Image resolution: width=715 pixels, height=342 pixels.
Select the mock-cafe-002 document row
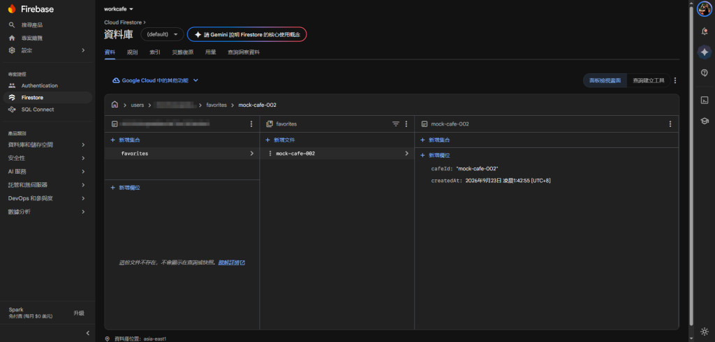337,154
